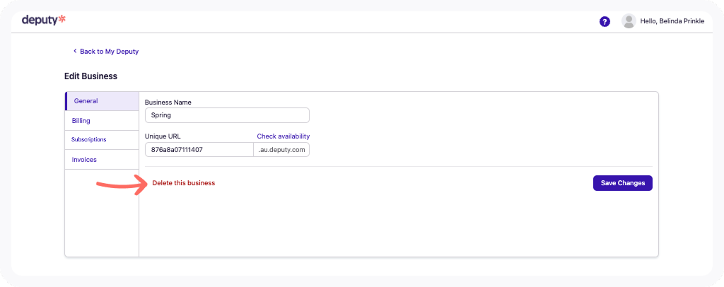Click the .au.deputy.com domain suffix
The image size is (724, 287).
[x=281, y=150]
